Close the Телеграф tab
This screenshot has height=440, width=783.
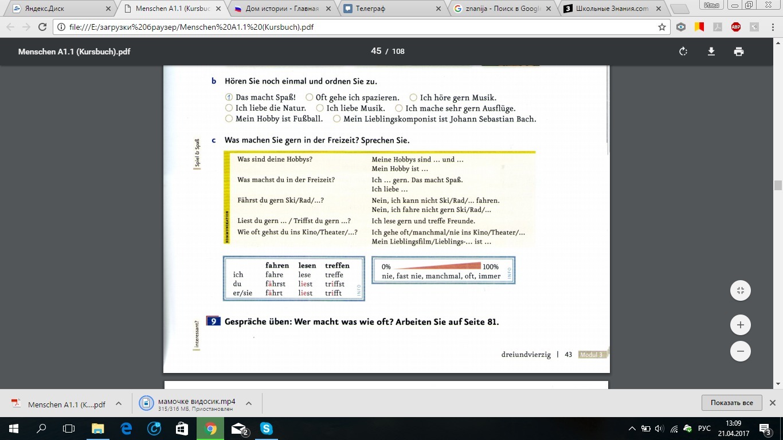(439, 9)
